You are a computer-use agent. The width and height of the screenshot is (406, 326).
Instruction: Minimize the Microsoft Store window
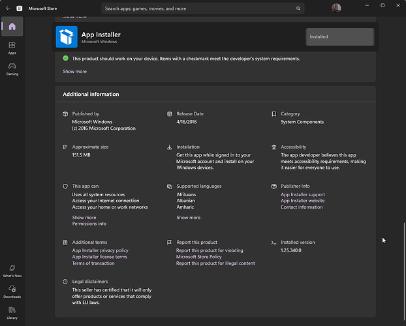coord(367,5)
